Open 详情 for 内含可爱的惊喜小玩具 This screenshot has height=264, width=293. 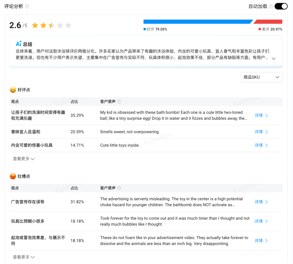pyautogui.click(x=261, y=145)
